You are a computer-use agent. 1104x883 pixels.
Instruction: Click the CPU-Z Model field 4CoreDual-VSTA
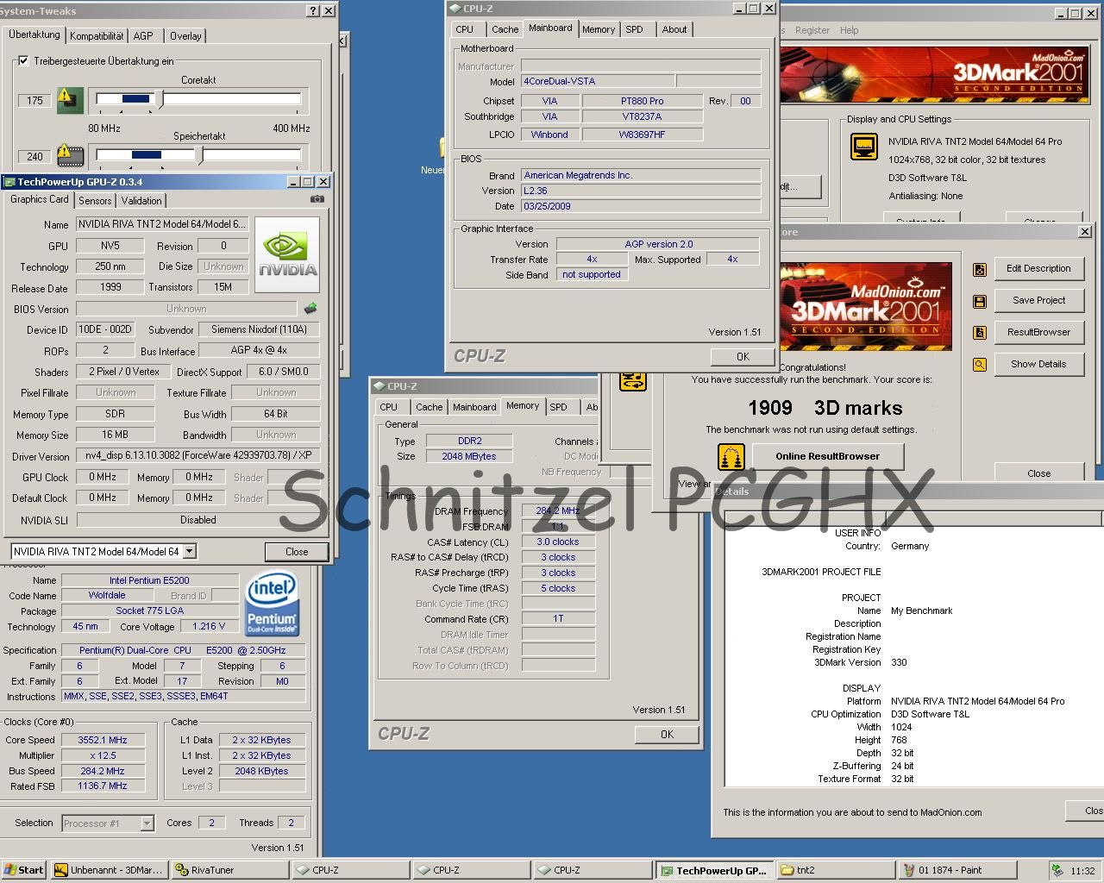(598, 81)
